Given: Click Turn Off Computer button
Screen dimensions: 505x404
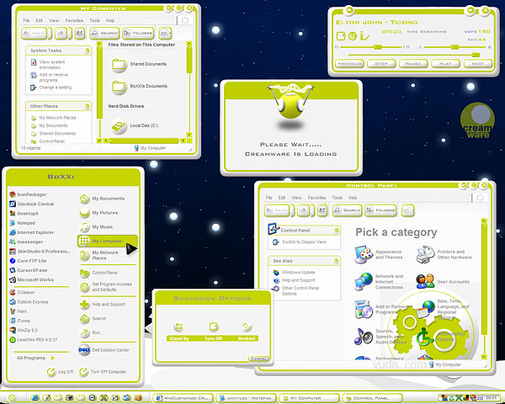Looking at the screenshot, I should [x=103, y=372].
